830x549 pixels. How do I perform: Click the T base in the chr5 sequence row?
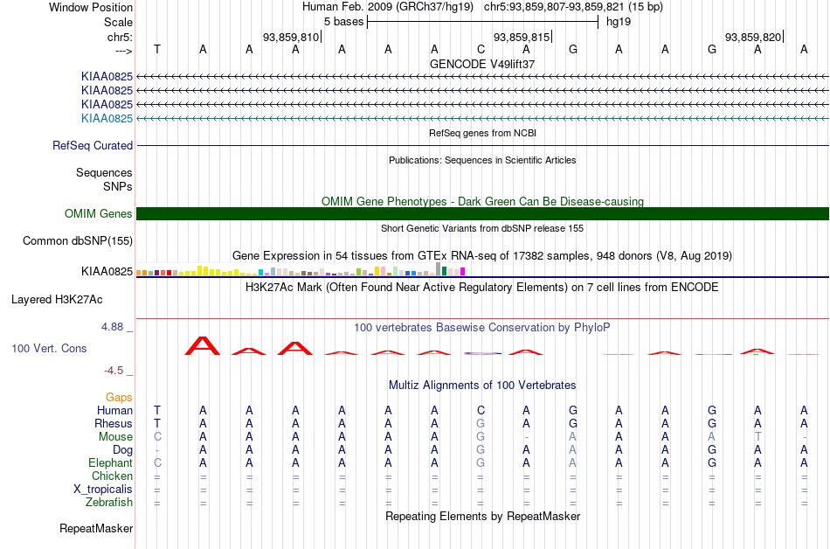coord(156,50)
